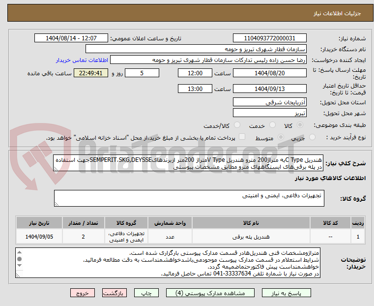Click the row number cell 1
The image size is (374, 306).
[358, 237]
